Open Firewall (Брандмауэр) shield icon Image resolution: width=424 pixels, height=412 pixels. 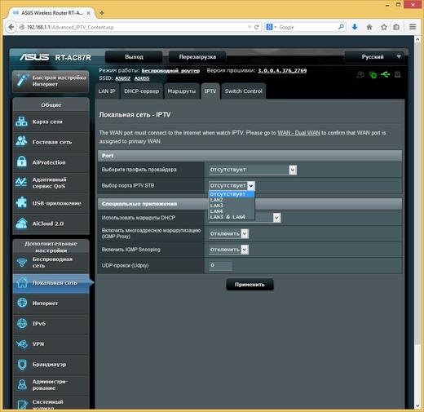(x=22, y=365)
